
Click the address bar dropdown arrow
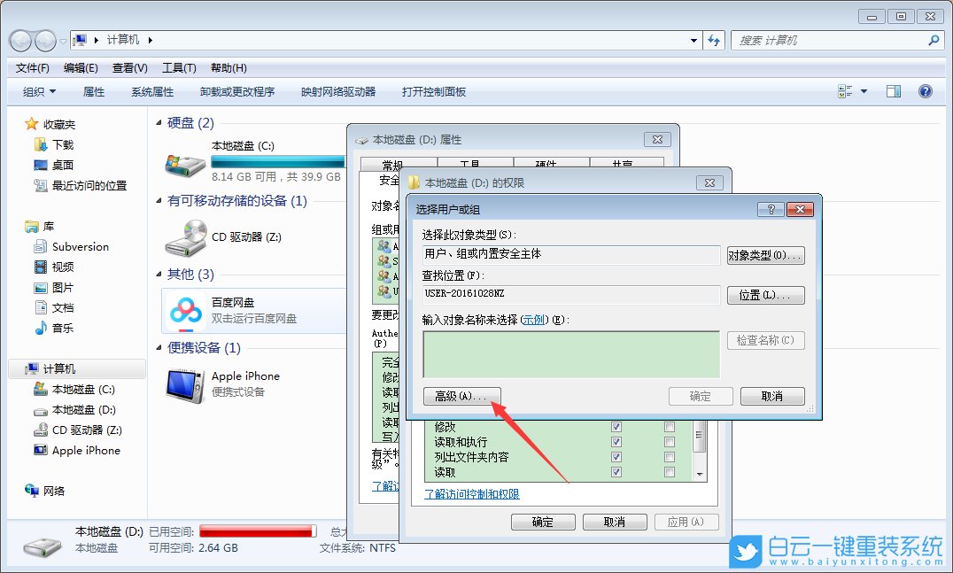pyautogui.click(x=693, y=40)
